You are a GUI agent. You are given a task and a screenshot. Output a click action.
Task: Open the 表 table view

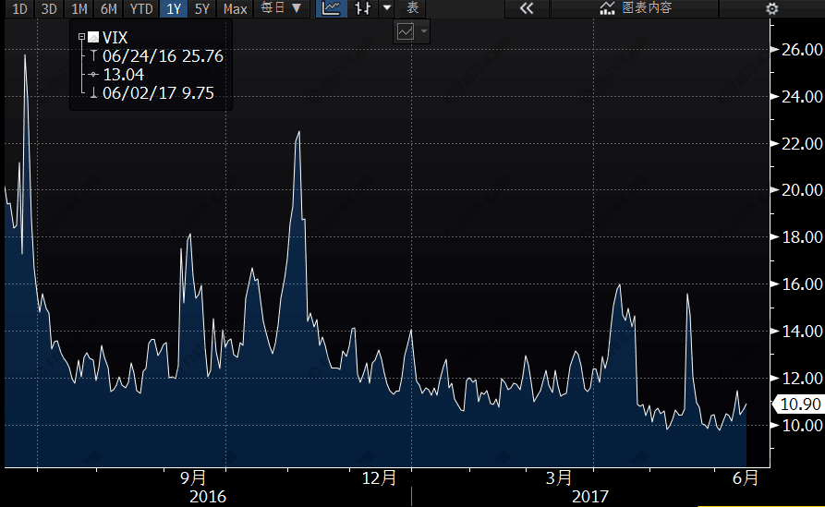(412, 8)
